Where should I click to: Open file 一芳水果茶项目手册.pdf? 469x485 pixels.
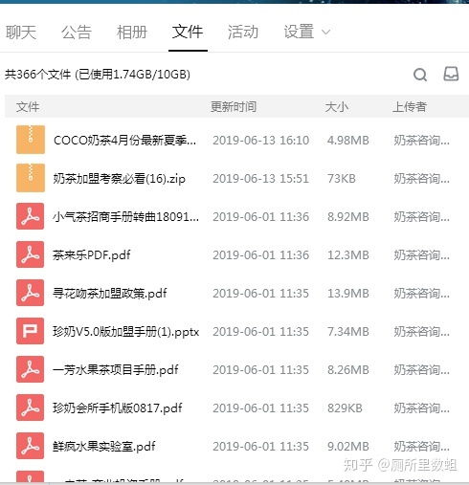(x=116, y=370)
